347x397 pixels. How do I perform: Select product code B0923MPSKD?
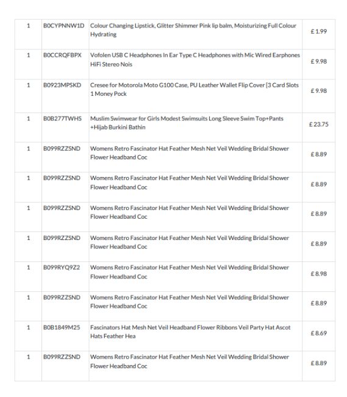tap(62, 85)
